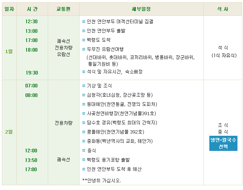
Task: Click the 식 사 column header
Action: coord(223,9)
